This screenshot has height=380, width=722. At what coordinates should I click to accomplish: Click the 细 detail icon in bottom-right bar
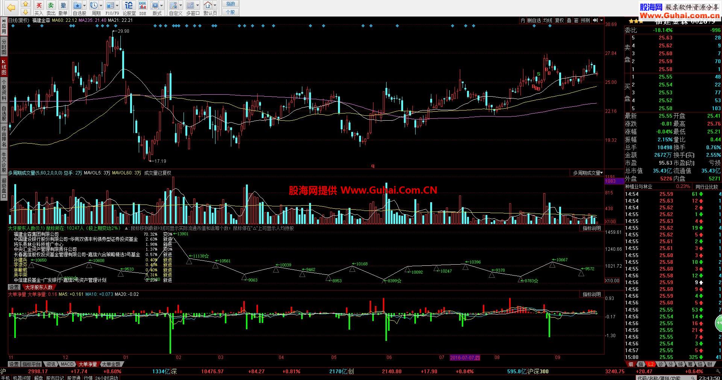(x=631, y=364)
